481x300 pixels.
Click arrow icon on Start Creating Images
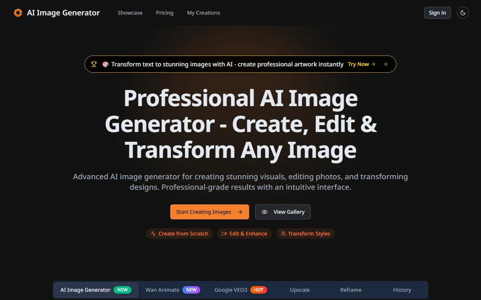tap(240, 212)
